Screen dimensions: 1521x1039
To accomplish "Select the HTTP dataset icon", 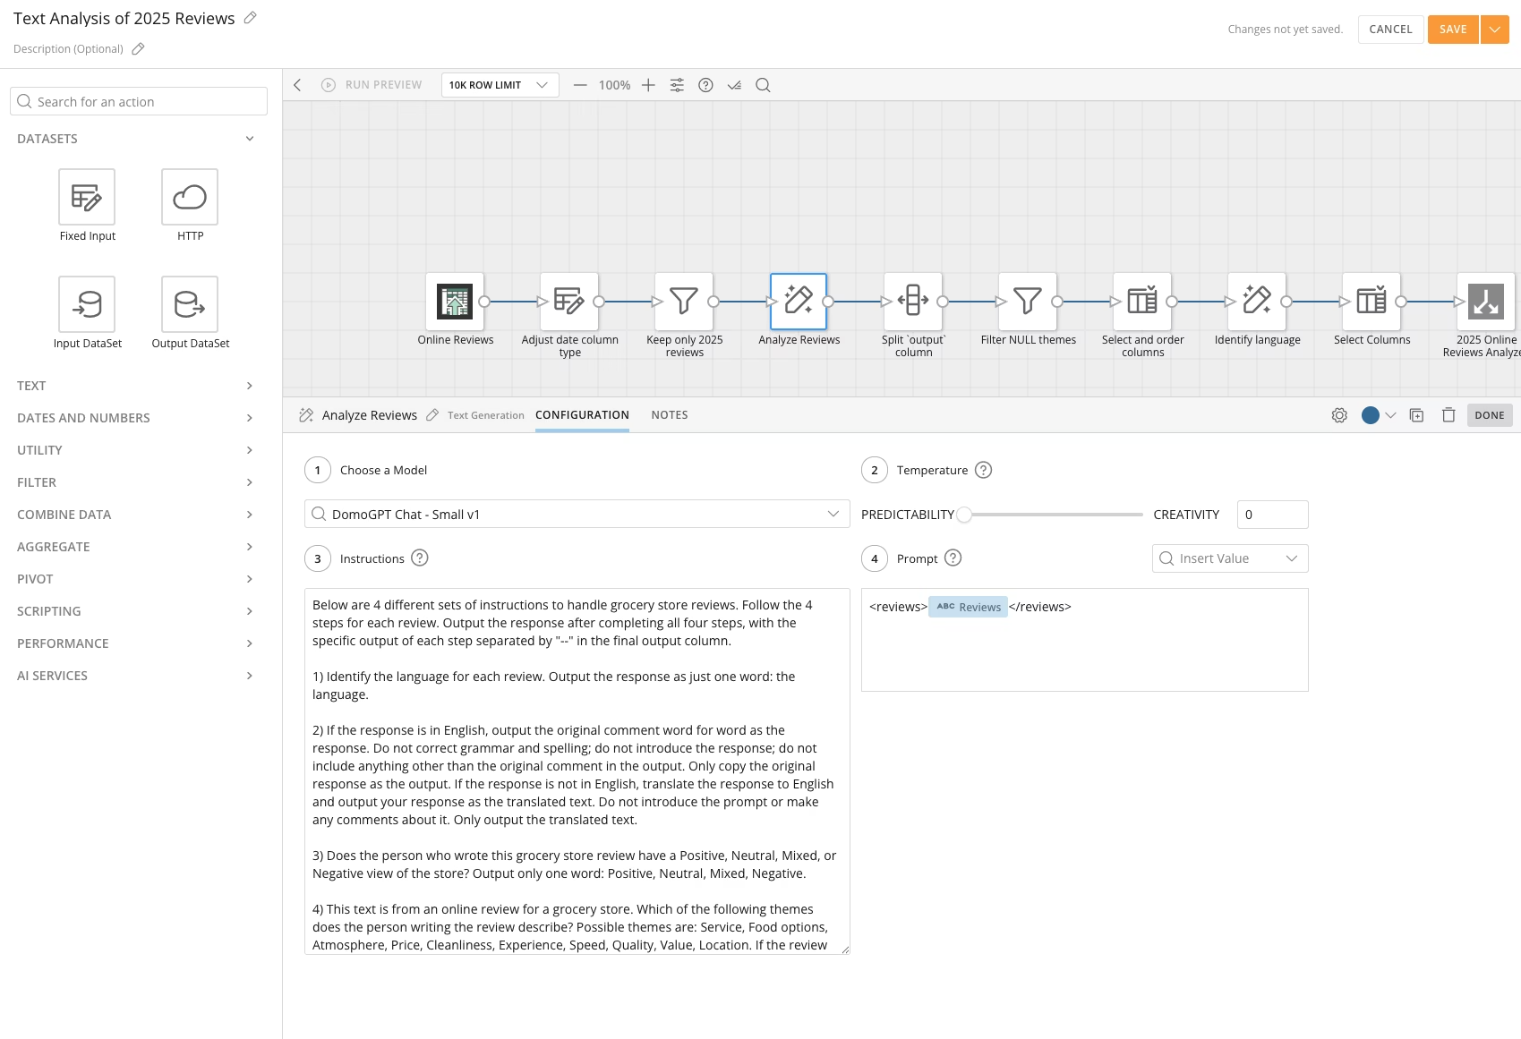I will point(190,197).
